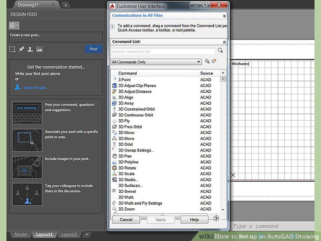Click the command list scroll down arrow
321x241 pixels.
[x=223, y=210]
